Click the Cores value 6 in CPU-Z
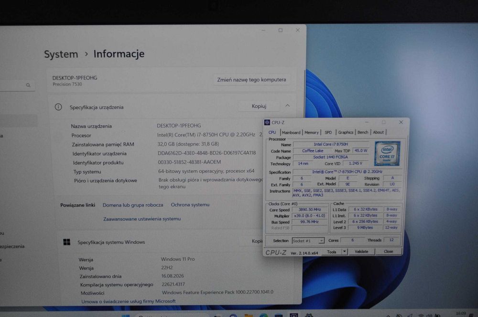This screenshot has width=478, height=317. pos(352,240)
